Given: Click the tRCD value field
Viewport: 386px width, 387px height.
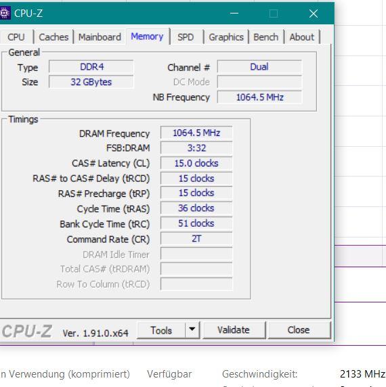Looking at the screenshot, I should coord(196,179).
